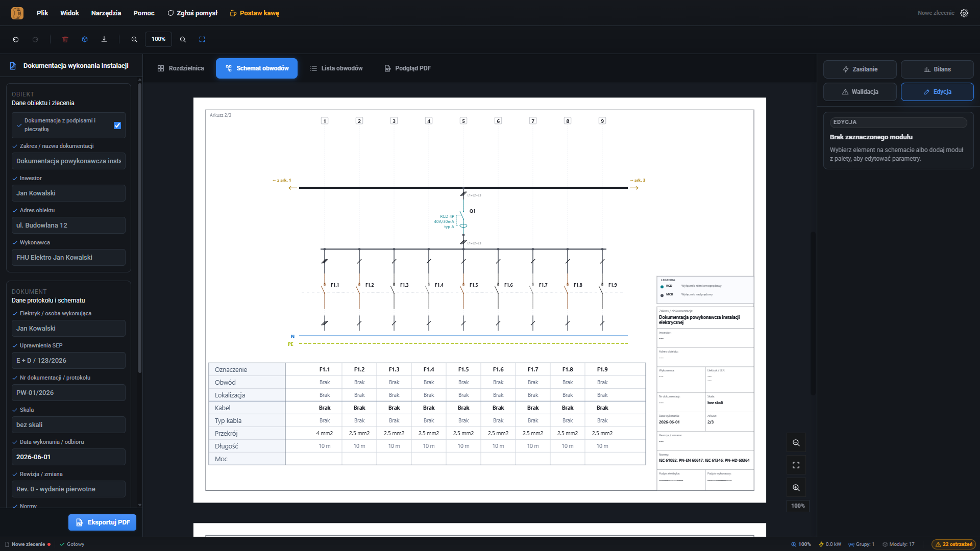The image size is (980, 551).
Task: Click the app logo icon
Action: click(x=17, y=13)
